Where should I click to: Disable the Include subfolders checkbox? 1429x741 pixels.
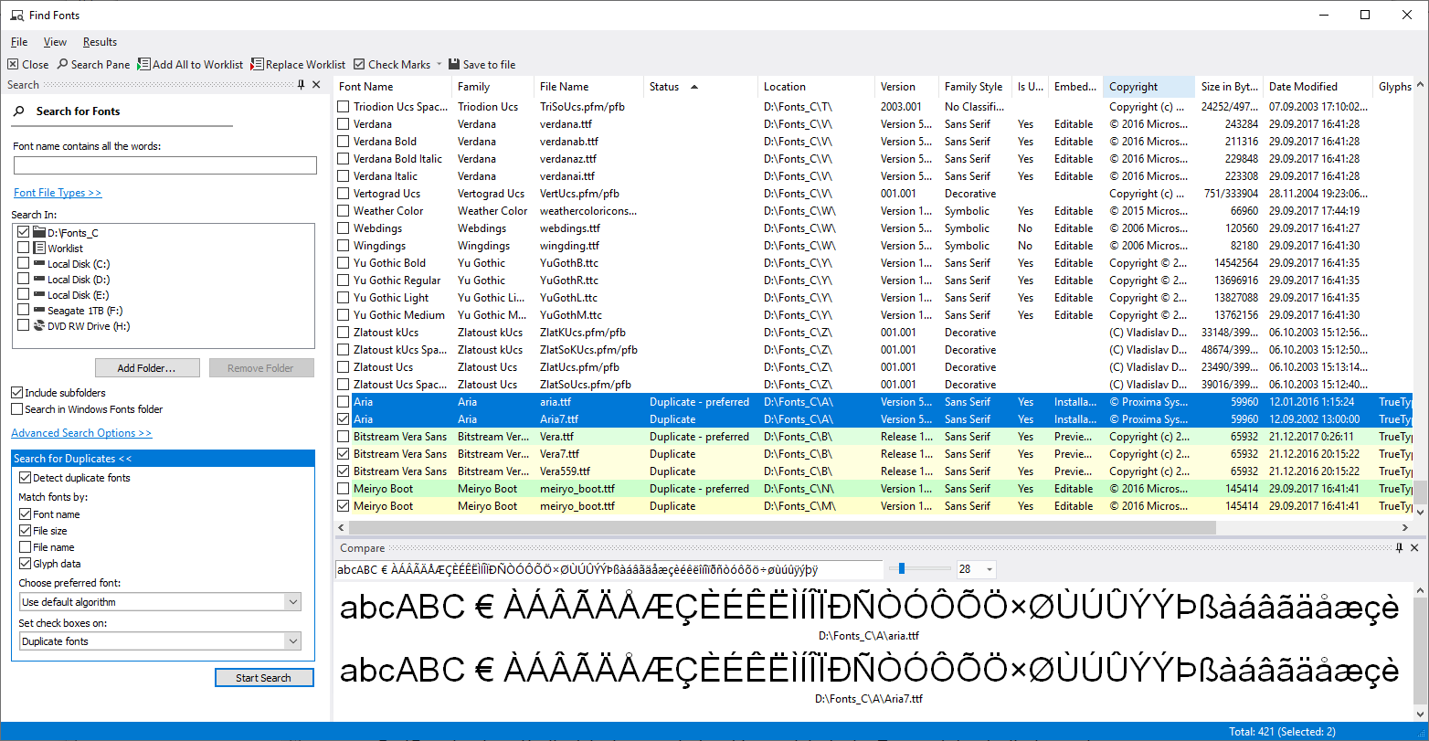(x=17, y=393)
